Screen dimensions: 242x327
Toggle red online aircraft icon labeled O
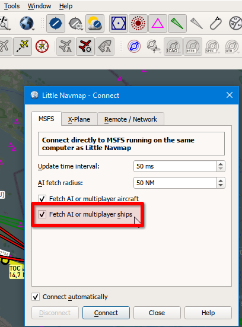[x=85, y=46]
